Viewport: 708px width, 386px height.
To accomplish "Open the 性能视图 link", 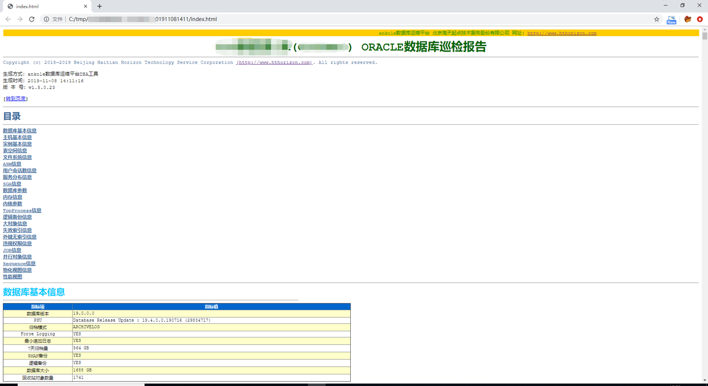I will (13, 277).
